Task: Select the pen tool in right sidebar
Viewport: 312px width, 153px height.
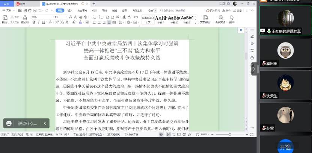Action: 252,36
